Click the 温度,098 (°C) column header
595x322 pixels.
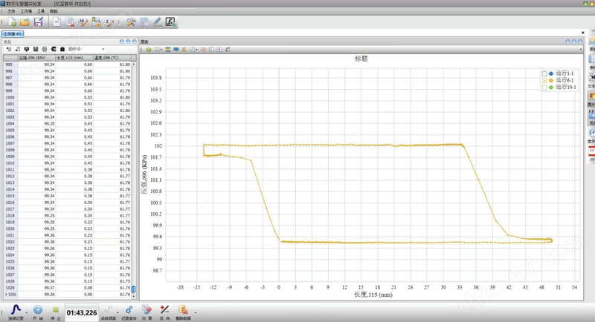pos(112,58)
